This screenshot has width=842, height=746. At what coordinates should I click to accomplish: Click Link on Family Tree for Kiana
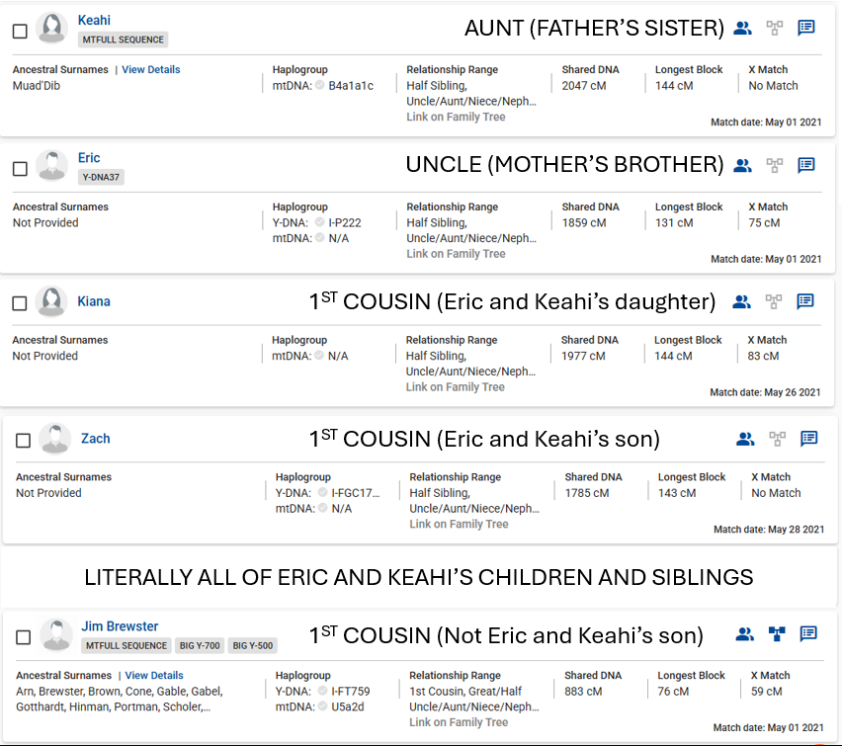pyautogui.click(x=456, y=387)
